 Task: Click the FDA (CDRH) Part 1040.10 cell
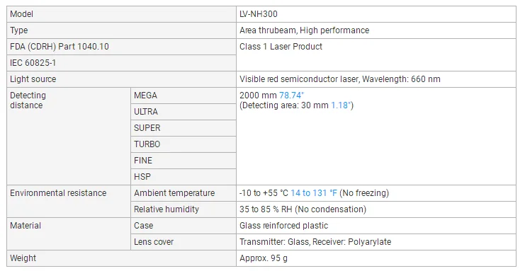121,47
